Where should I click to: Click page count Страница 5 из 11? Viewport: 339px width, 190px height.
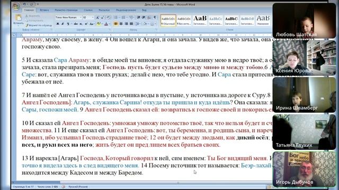23,187
